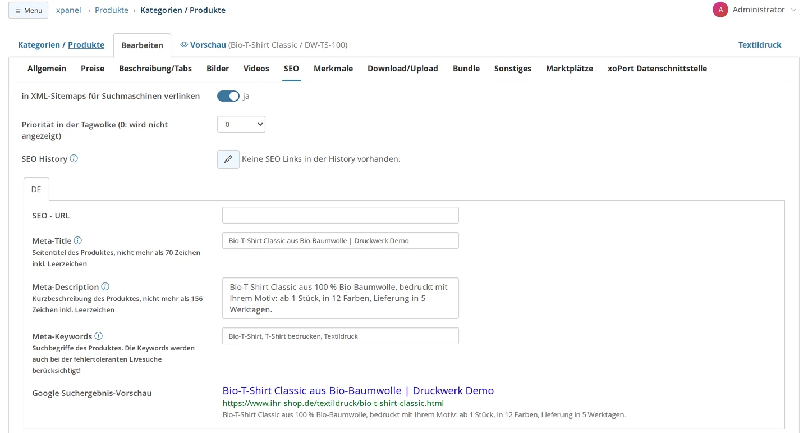Click the Meta-Keywords info icon
The width and height of the screenshot is (808, 433).
point(98,336)
